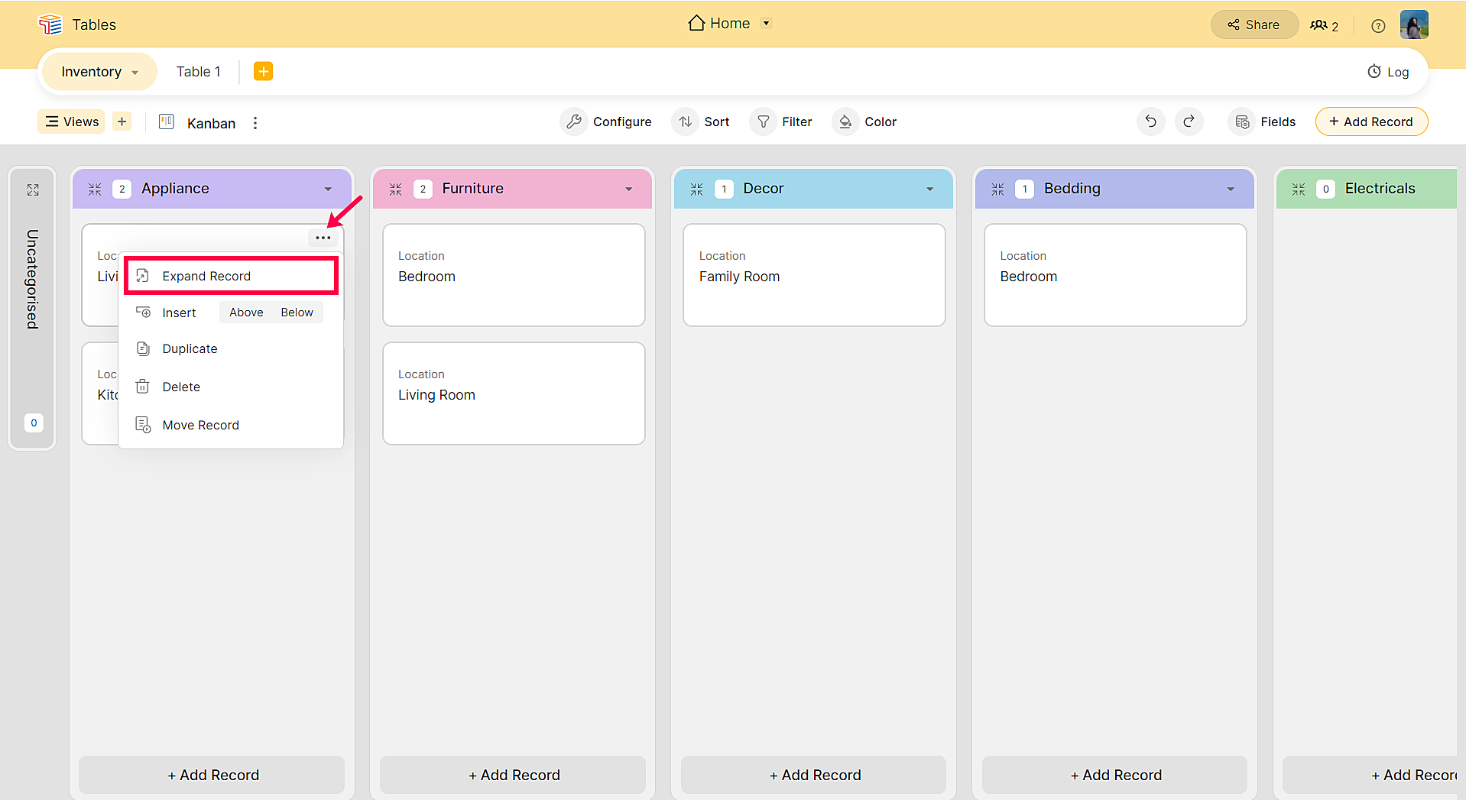The width and height of the screenshot is (1466, 800).
Task: Collapse the Decor column
Action: (x=696, y=189)
